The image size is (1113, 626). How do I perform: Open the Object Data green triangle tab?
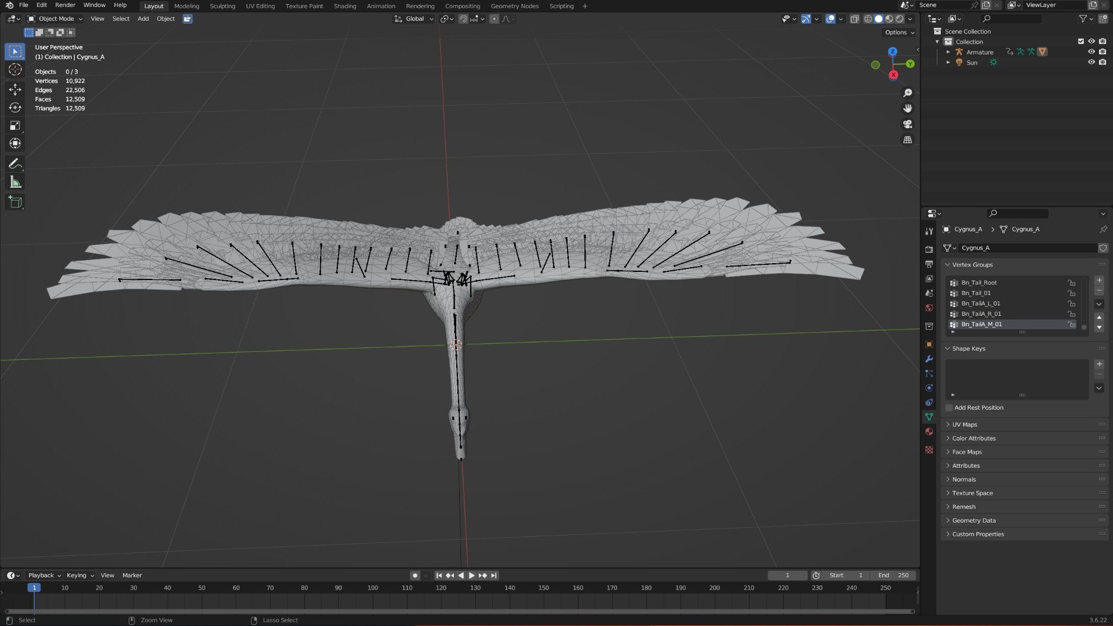(929, 417)
